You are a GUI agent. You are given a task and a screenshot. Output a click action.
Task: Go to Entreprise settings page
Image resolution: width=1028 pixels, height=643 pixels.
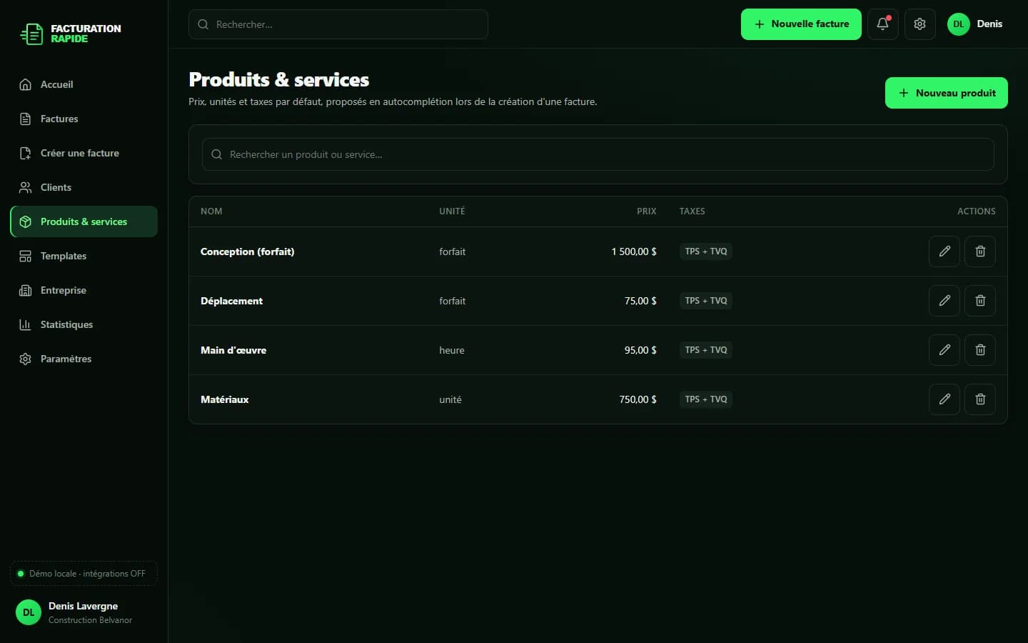tap(84, 290)
